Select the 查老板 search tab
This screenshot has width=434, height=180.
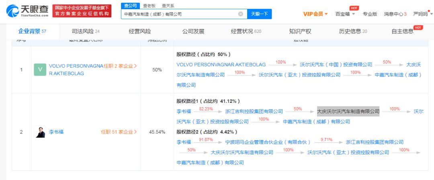coord(149,6)
